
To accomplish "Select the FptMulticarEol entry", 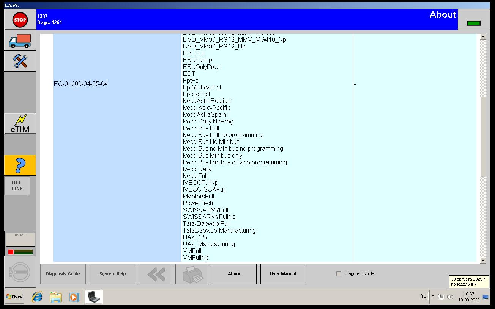I will (202, 87).
